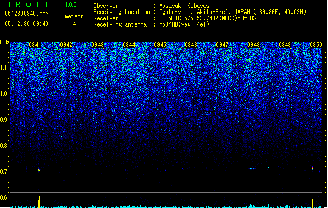Click the 1.1 kHz axis label
The height and width of the screenshot is (208, 328).
click(x=5, y=68)
